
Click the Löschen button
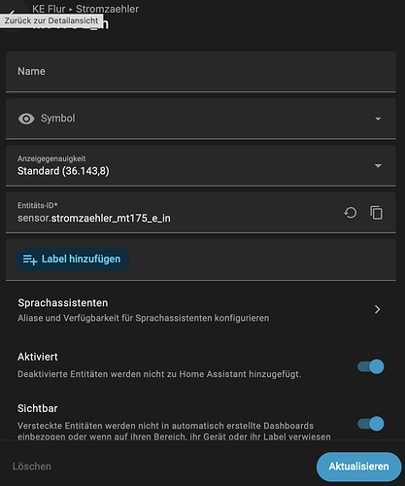[32, 467]
